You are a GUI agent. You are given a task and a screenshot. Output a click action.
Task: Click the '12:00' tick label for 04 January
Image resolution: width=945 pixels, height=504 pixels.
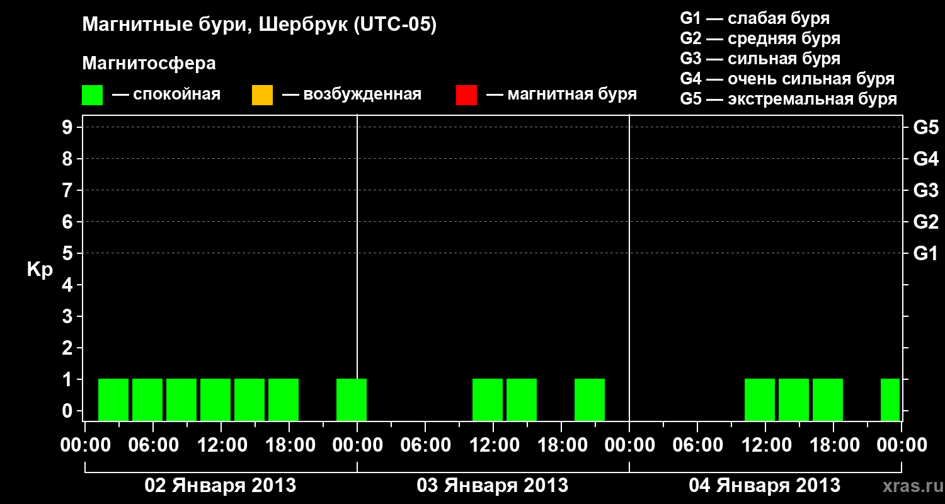point(765,445)
